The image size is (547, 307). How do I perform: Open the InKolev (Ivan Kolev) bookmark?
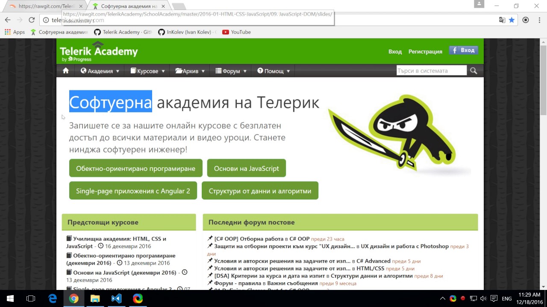pos(187,32)
